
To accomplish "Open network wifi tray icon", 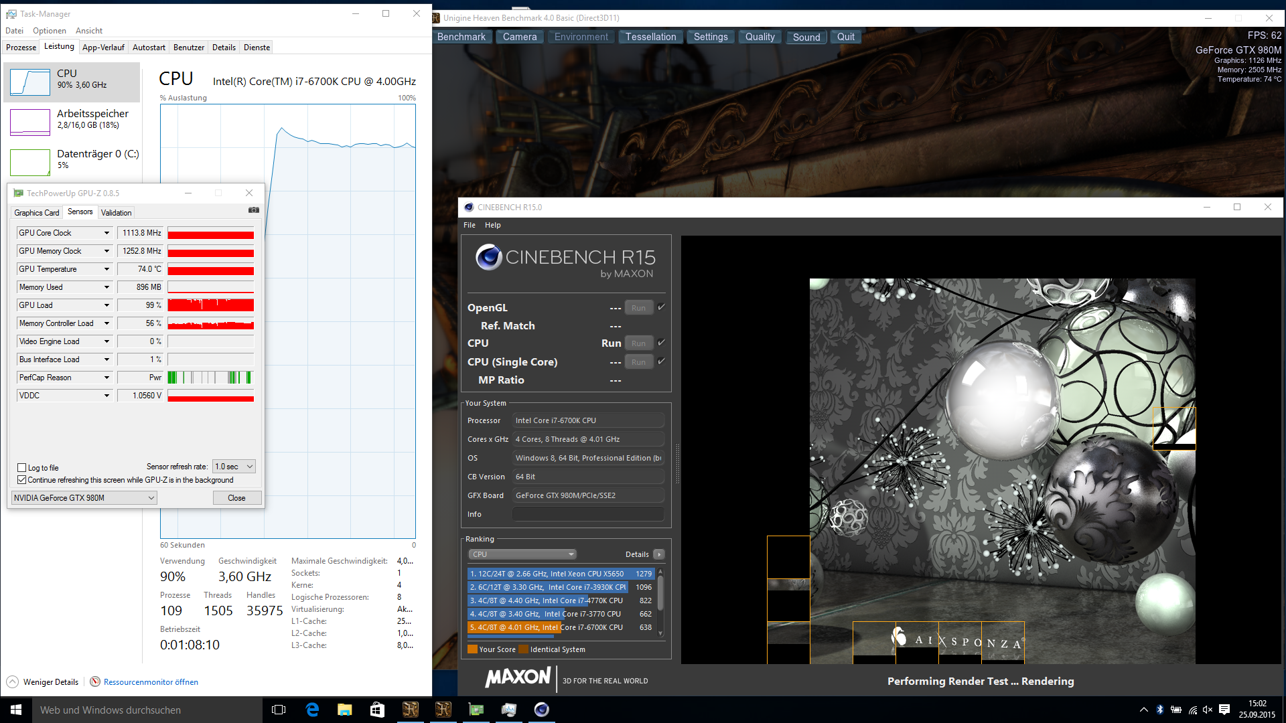I will [x=1193, y=710].
